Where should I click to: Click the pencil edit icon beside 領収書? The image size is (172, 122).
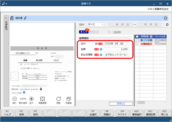tap(25, 18)
